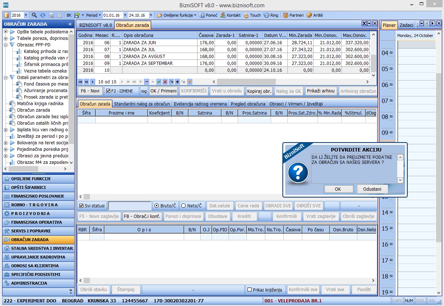The image size is (444, 306).
Task: Click the magnifier search icon in toolbar
Action: tap(34, 15)
